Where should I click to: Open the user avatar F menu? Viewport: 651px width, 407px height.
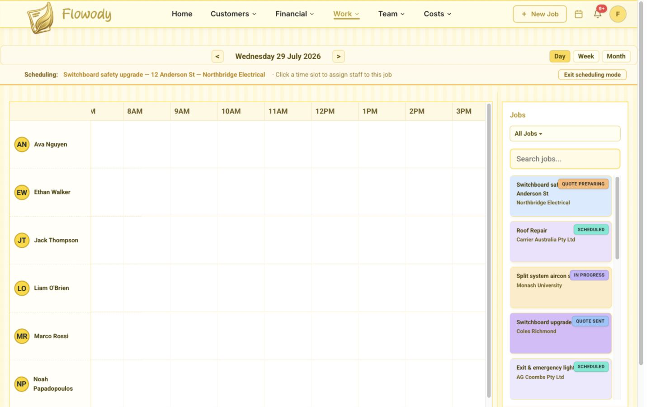coord(618,14)
